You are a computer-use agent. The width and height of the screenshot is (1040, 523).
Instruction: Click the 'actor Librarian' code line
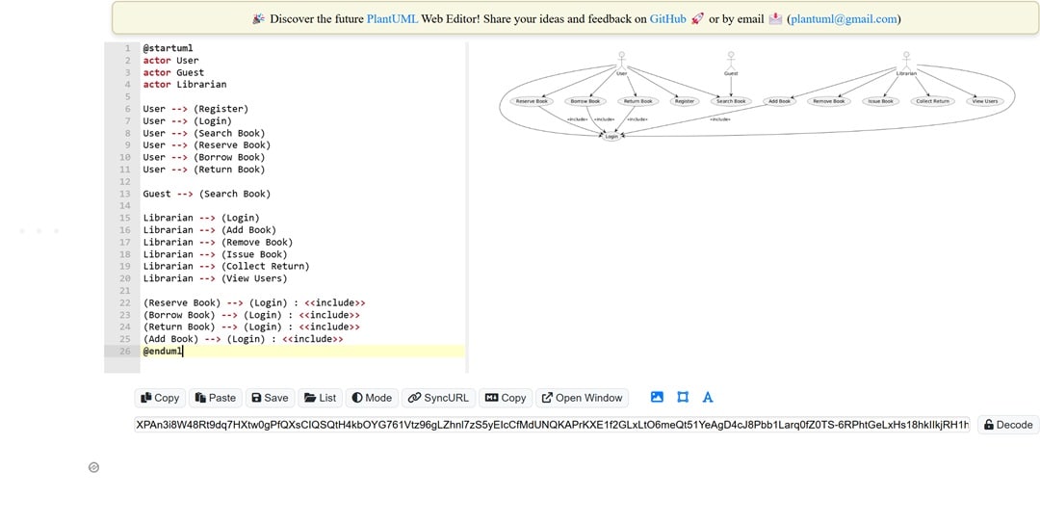click(x=184, y=85)
